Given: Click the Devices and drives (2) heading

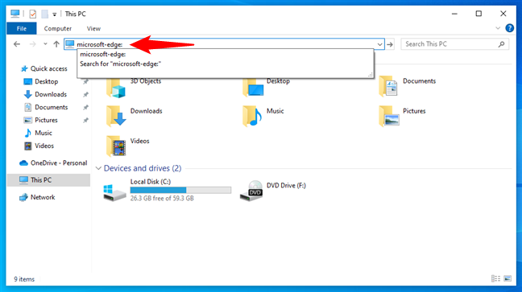Looking at the screenshot, I should 143,168.
